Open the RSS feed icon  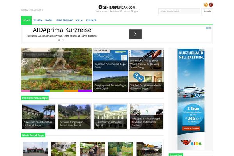[x=206, y=5]
